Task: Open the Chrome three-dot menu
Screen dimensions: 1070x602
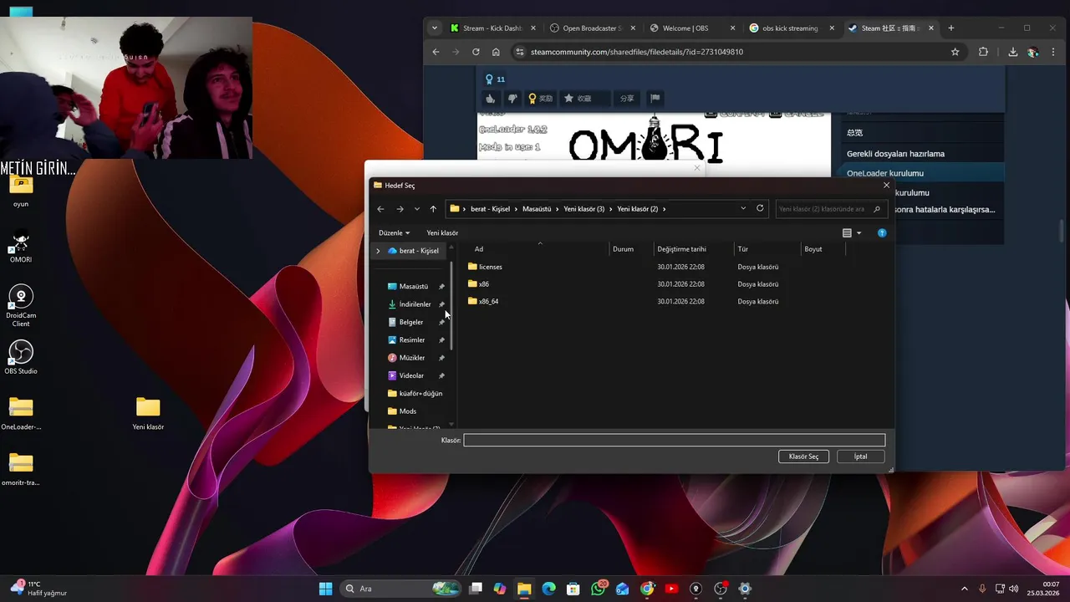Action: [1053, 52]
